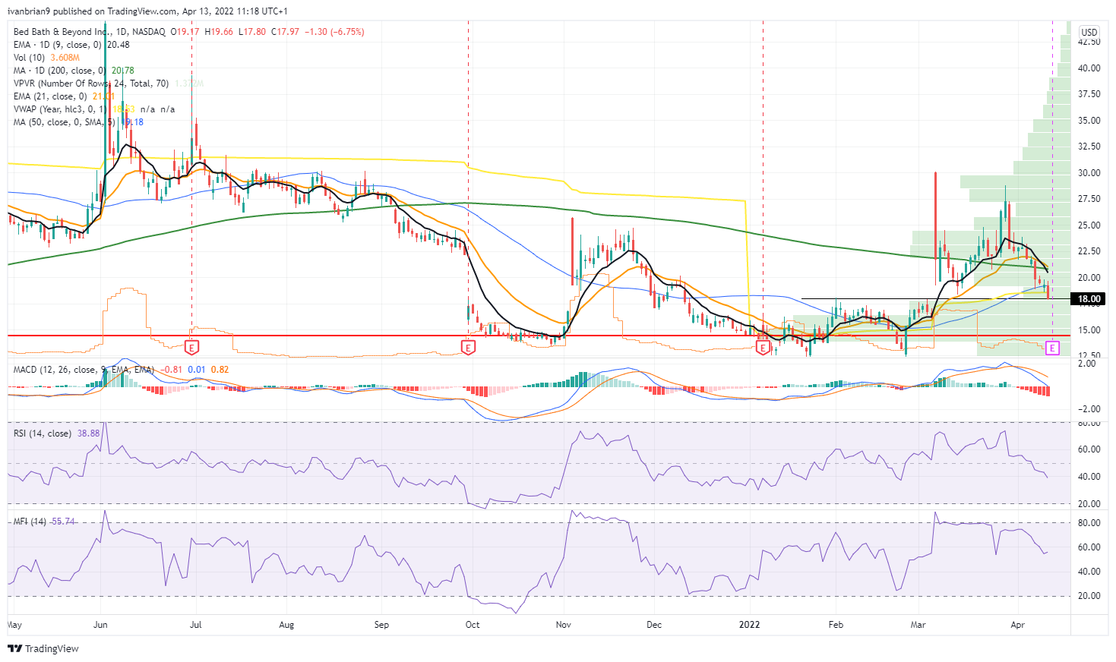Viewport: 1116px width, 662px height.
Task: Click the 15.00 price axis label
Action: pos(1089,330)
